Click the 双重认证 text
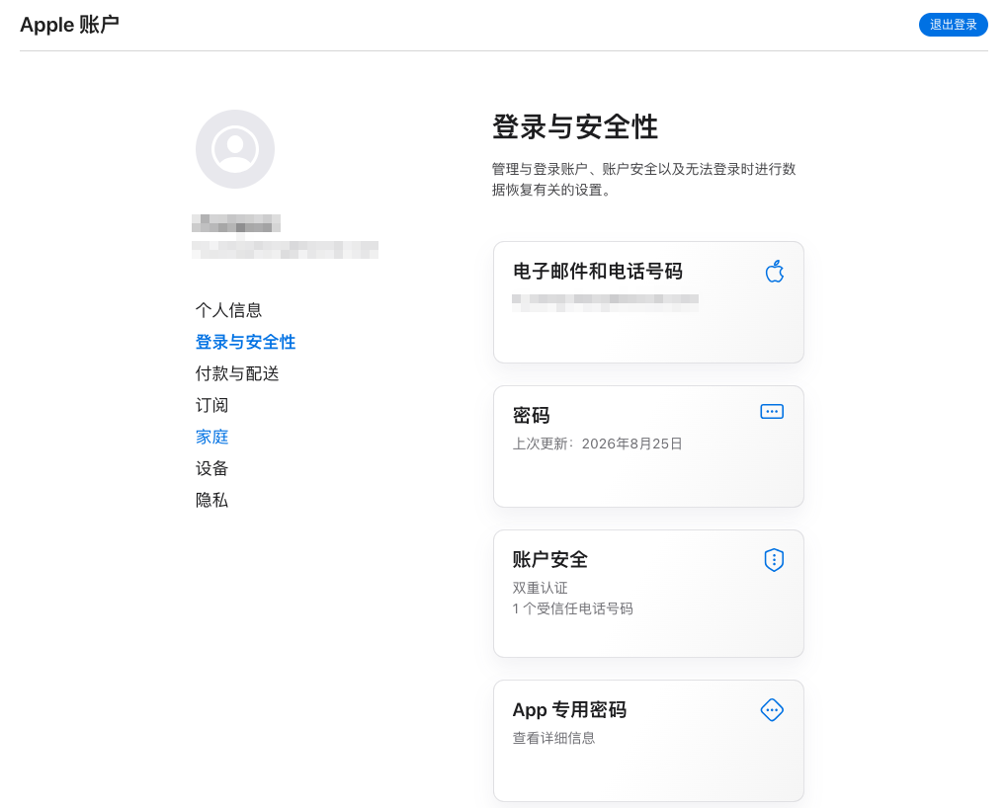The image size is (1007, 808). 541,588
